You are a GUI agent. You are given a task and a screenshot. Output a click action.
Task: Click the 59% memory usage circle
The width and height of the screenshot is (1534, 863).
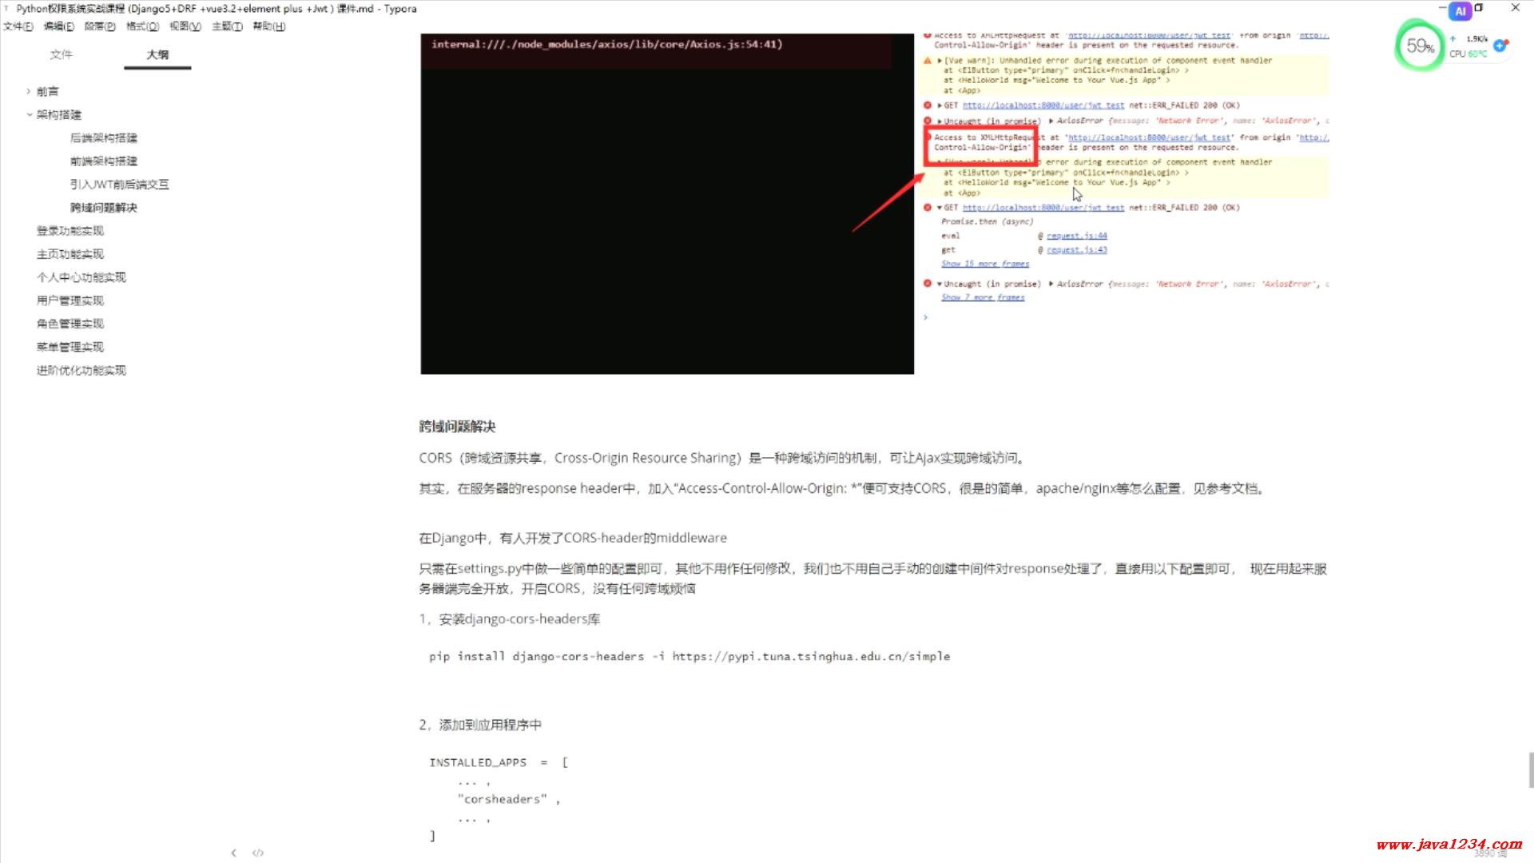point(1420,46)
